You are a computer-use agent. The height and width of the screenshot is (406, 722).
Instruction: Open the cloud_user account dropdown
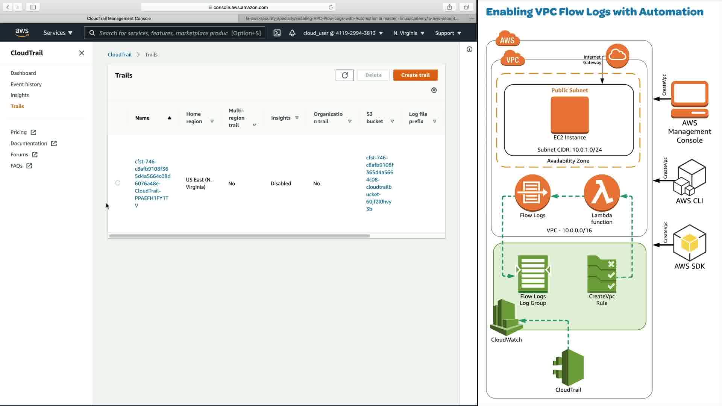[343, 33]
